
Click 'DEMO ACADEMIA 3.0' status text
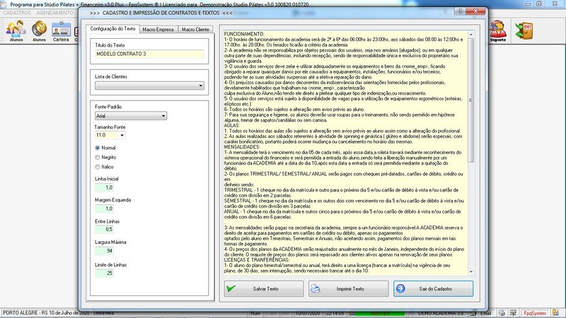point(440,313)
